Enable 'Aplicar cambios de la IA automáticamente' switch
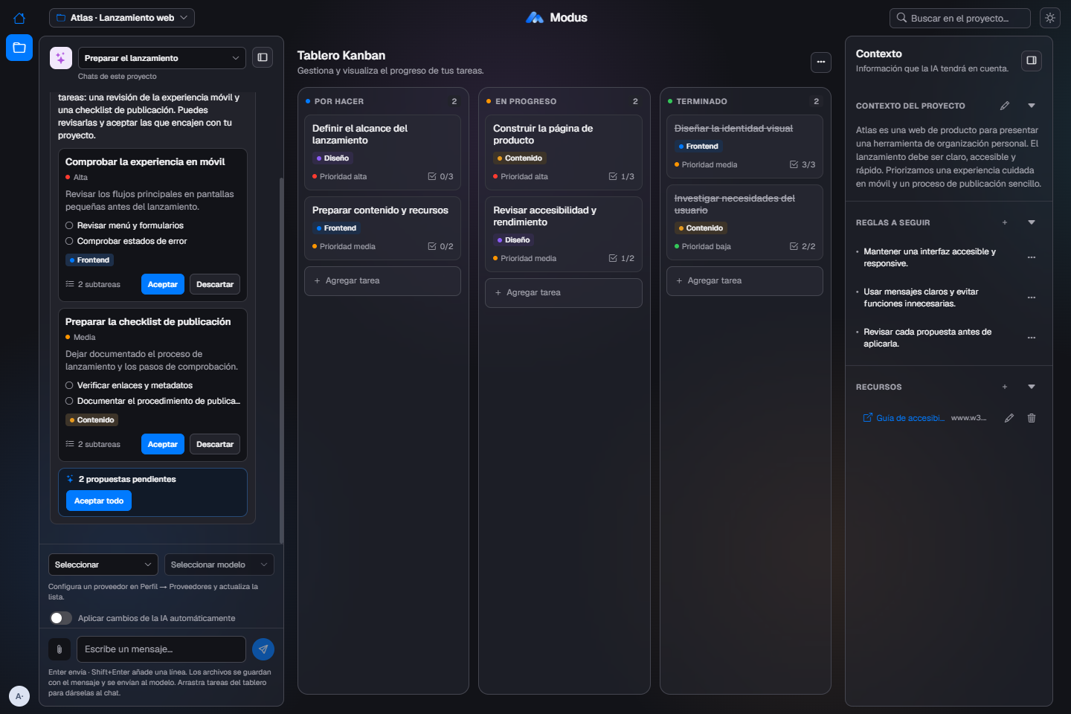 [61, 618]
